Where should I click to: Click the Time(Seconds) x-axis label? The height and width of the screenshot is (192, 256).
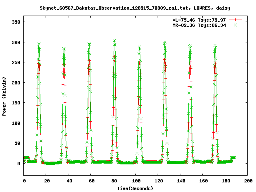click(x=135, y=188)
